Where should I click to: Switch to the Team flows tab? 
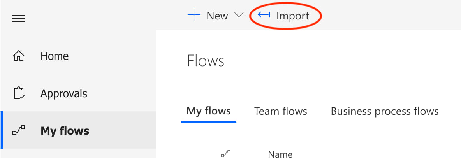tap(281, 111)
